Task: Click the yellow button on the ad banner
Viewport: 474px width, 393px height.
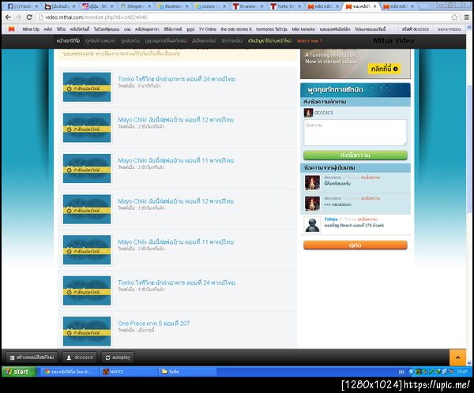Action: [384, 69]
